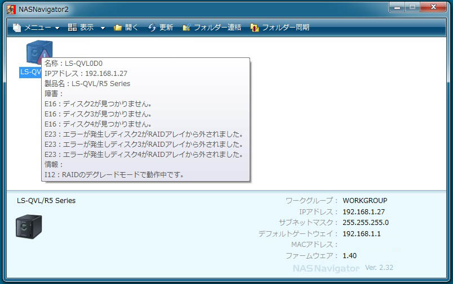Screen dimensions: 453x284
Task: Click the subnet mask 255.255.255.0 value
Action: (366, 223)
